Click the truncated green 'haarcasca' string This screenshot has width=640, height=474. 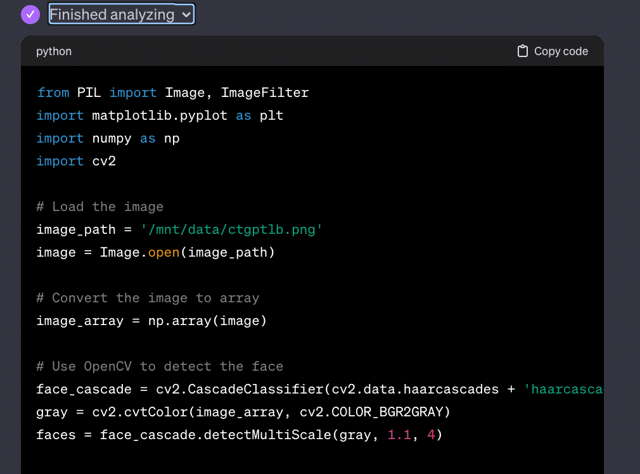(563, 389)
